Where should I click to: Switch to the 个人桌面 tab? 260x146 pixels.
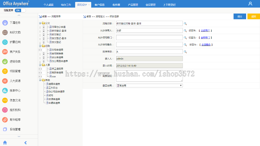[x=49, y=5]
